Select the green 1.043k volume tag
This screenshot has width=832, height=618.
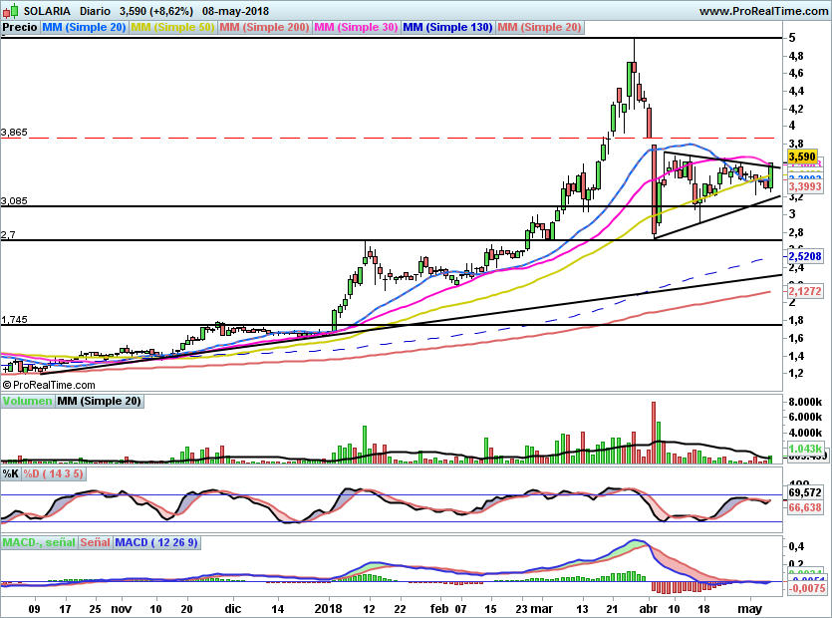[805, 449]
